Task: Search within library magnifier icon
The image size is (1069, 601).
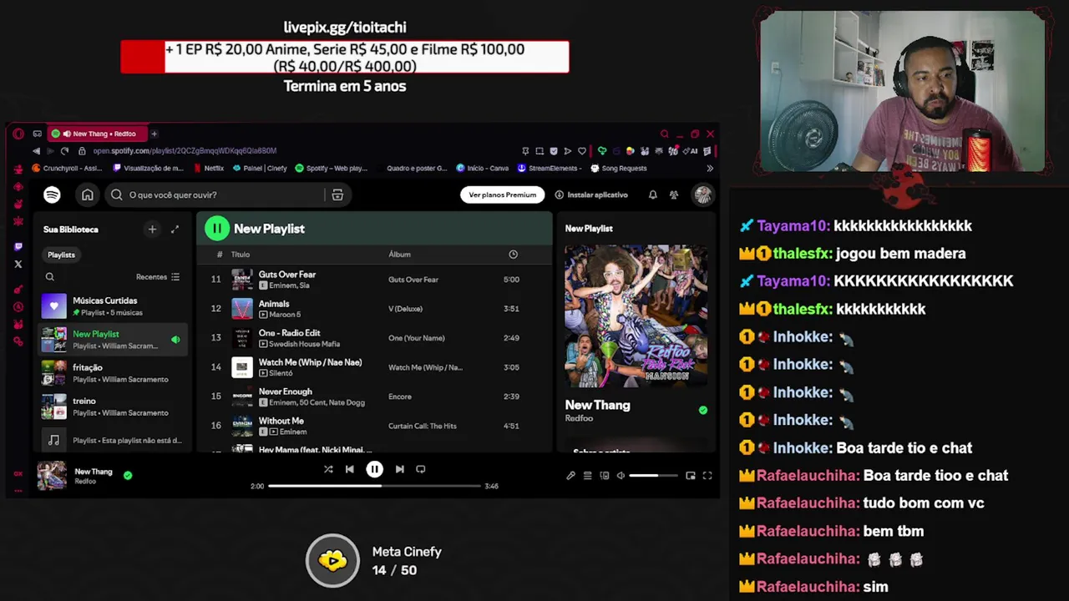Action: [49, 277]
